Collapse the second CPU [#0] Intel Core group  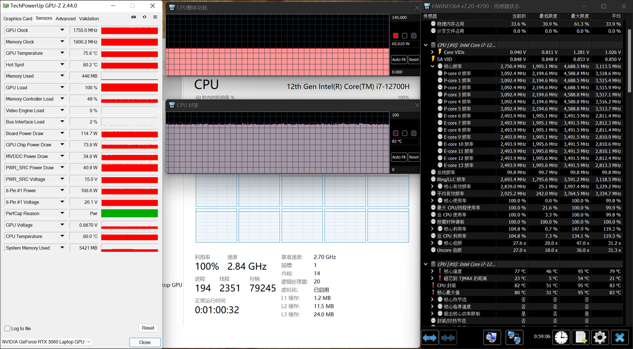pyautogui.click(x=426, y=264)
